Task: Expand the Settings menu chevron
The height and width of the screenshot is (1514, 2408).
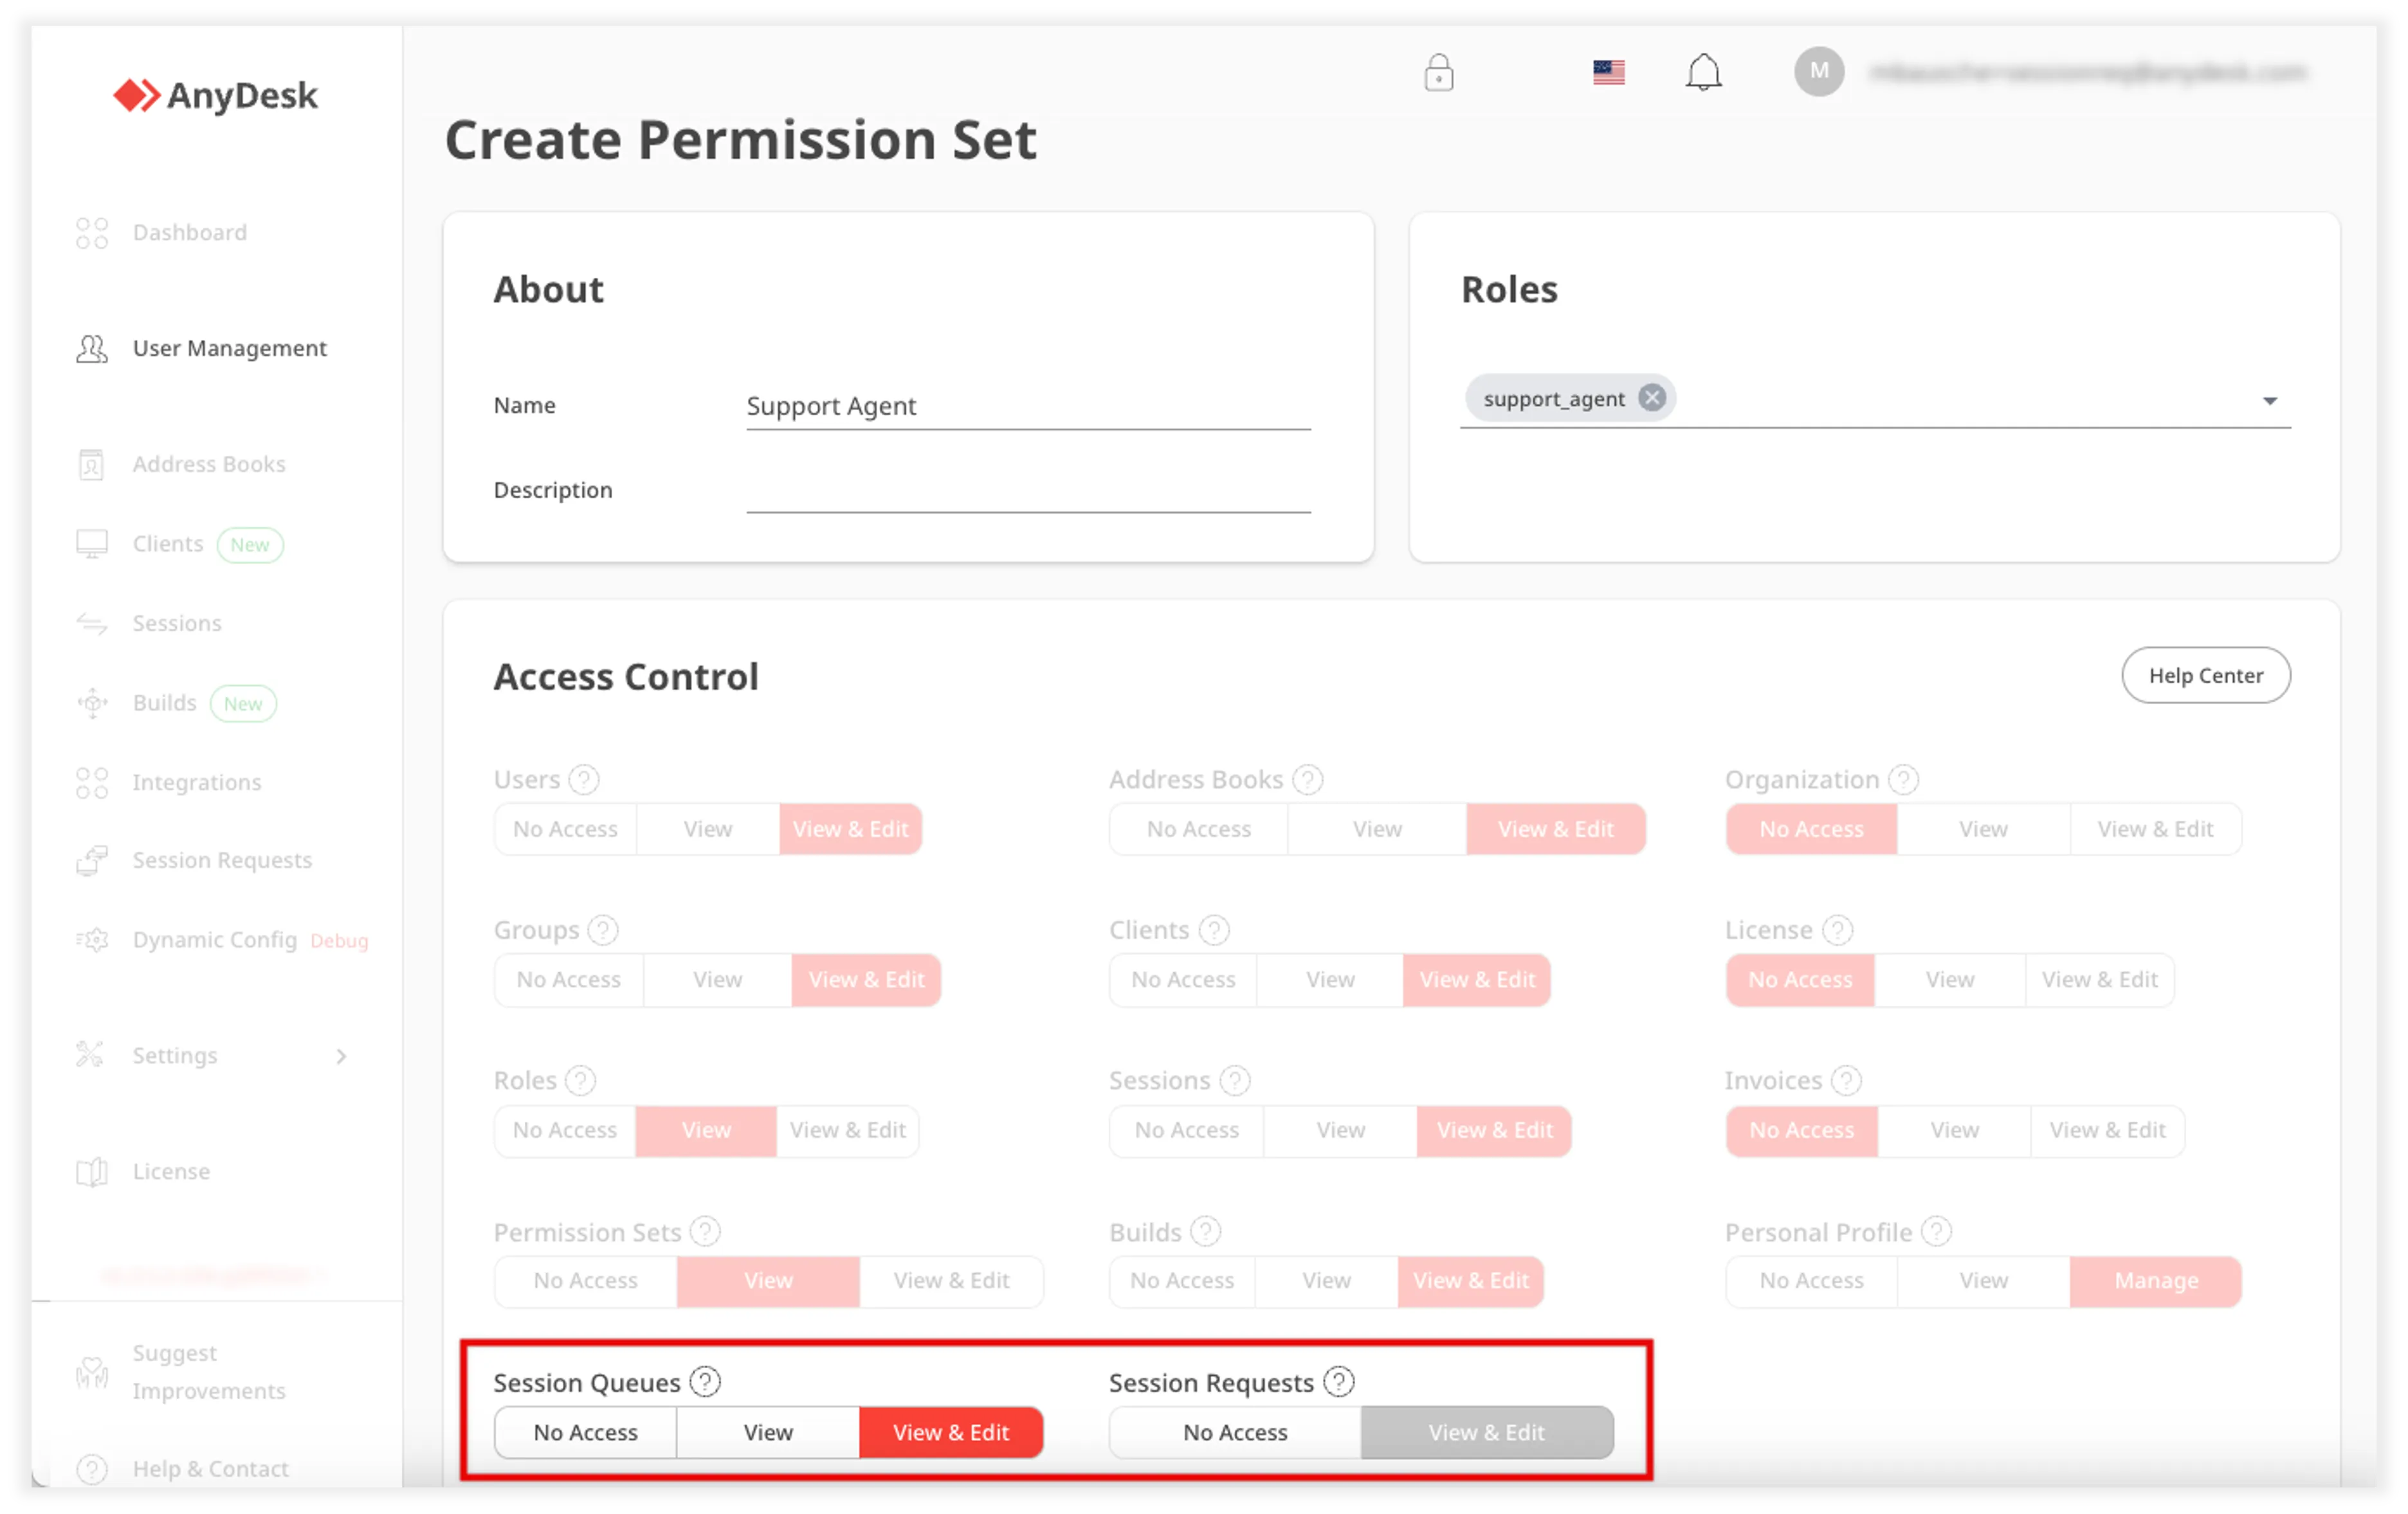Action: pos(342,1056)
